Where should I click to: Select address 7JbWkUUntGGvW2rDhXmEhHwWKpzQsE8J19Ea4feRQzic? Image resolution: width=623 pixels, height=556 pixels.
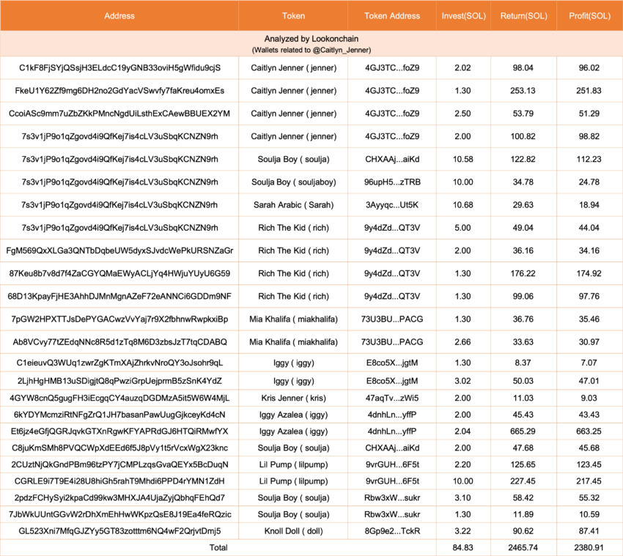[x=119, y=515]
